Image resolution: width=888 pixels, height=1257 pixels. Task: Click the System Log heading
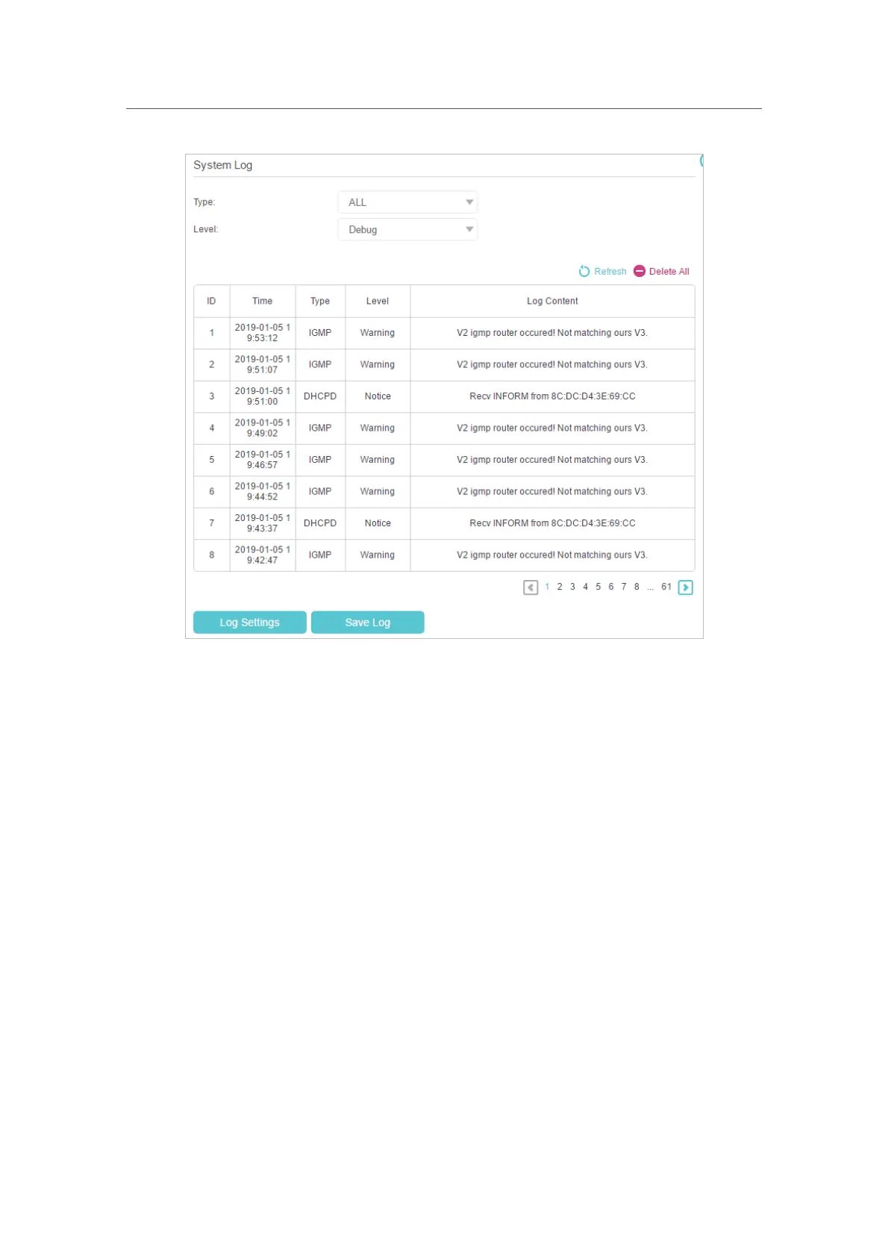click(x=223, y=165)
